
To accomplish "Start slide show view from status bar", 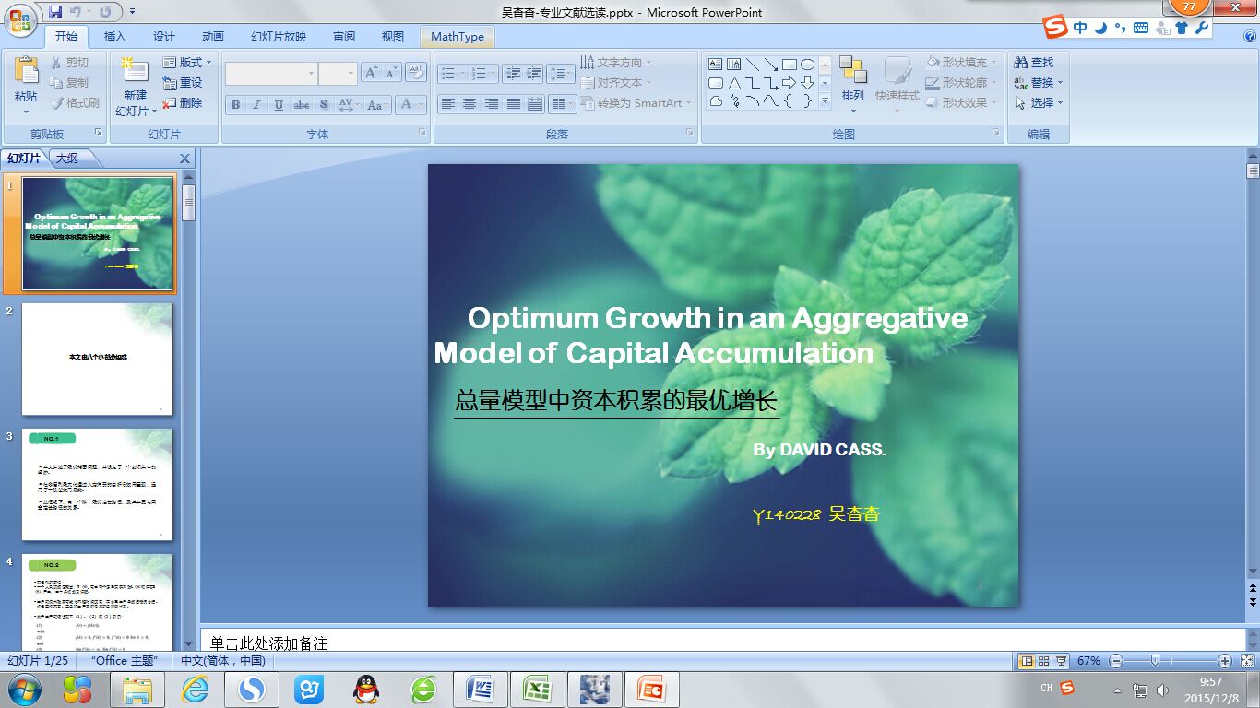I will point(1062,661).
